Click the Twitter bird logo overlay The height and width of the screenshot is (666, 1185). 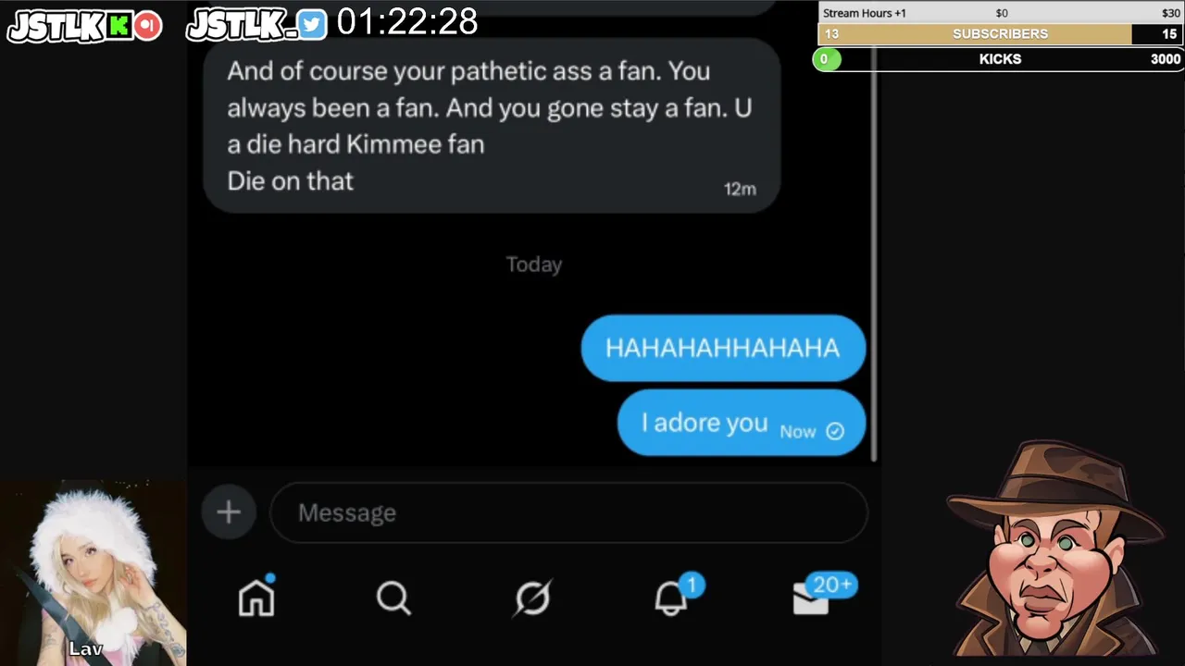312,25
